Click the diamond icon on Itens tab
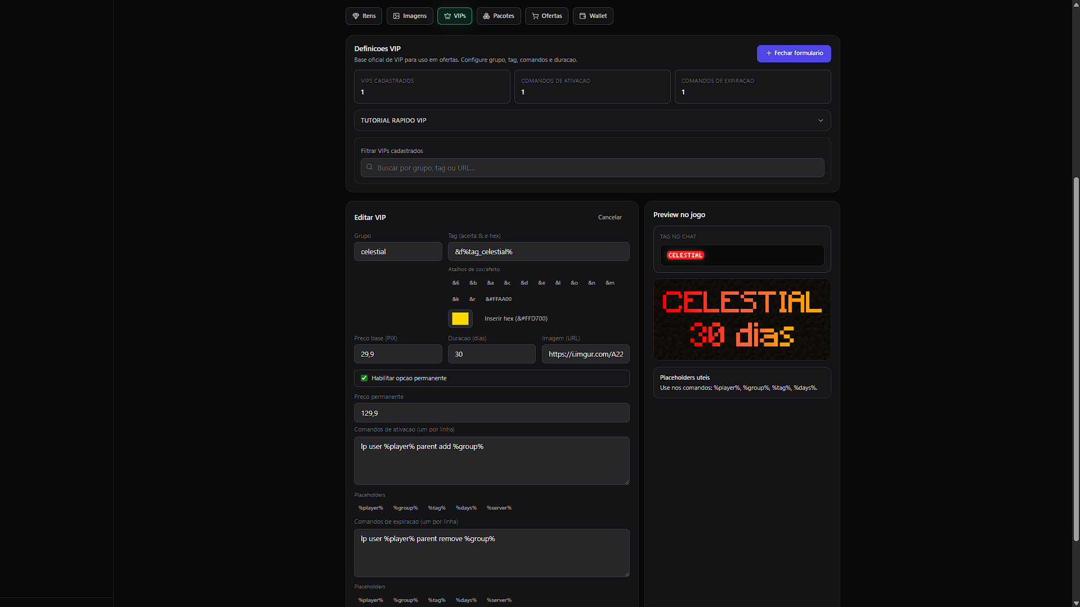This screenshot has width=1080, height=607. (356, 16)
